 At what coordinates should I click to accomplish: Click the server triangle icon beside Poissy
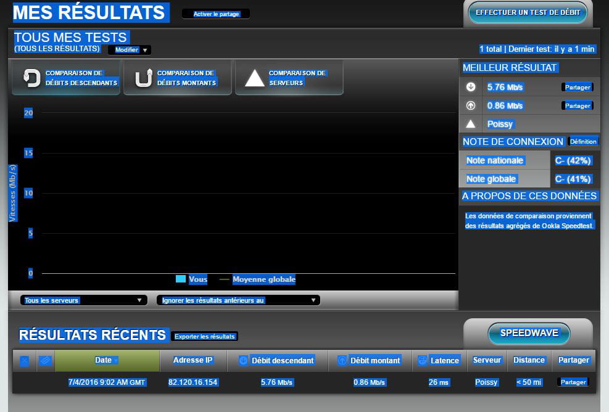tap(471, 124)
